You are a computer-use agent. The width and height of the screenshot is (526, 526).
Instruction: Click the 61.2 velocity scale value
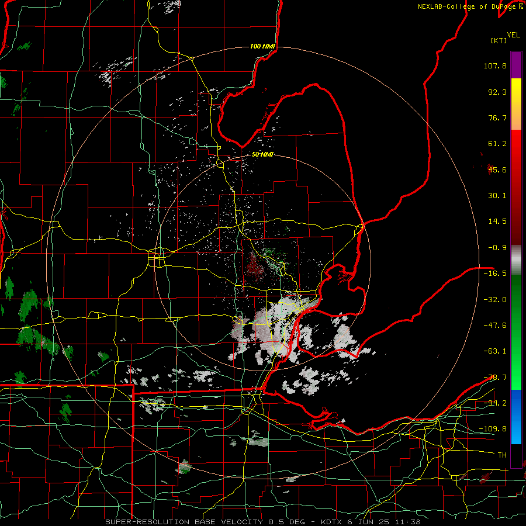(x=497, y=144)
